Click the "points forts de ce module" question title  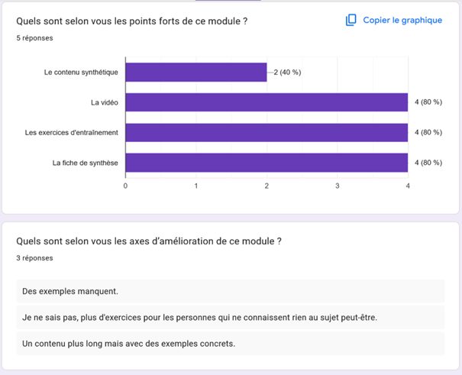[x=131, y=21]
